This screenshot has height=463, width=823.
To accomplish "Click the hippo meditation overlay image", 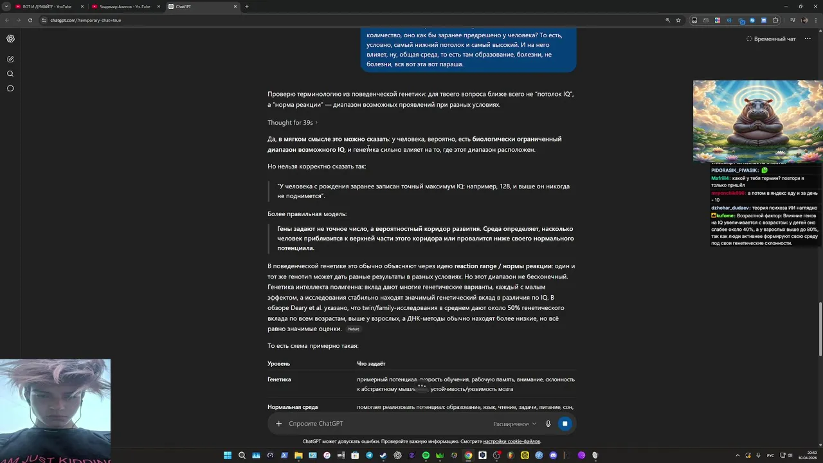I will click(757, 121).
